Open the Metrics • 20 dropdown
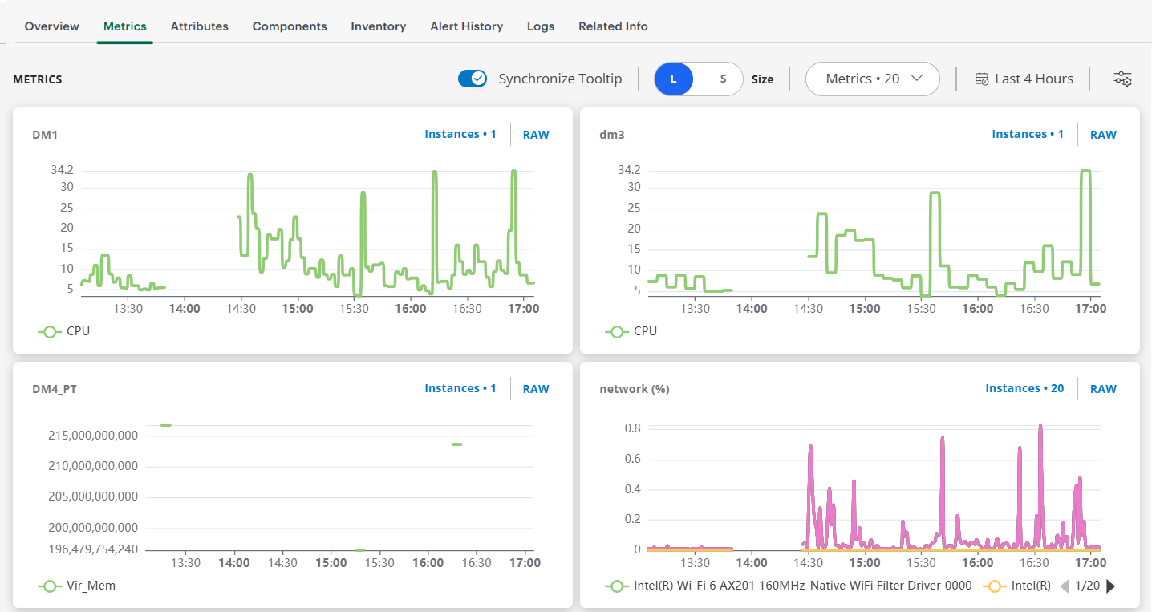 [872, 79]
